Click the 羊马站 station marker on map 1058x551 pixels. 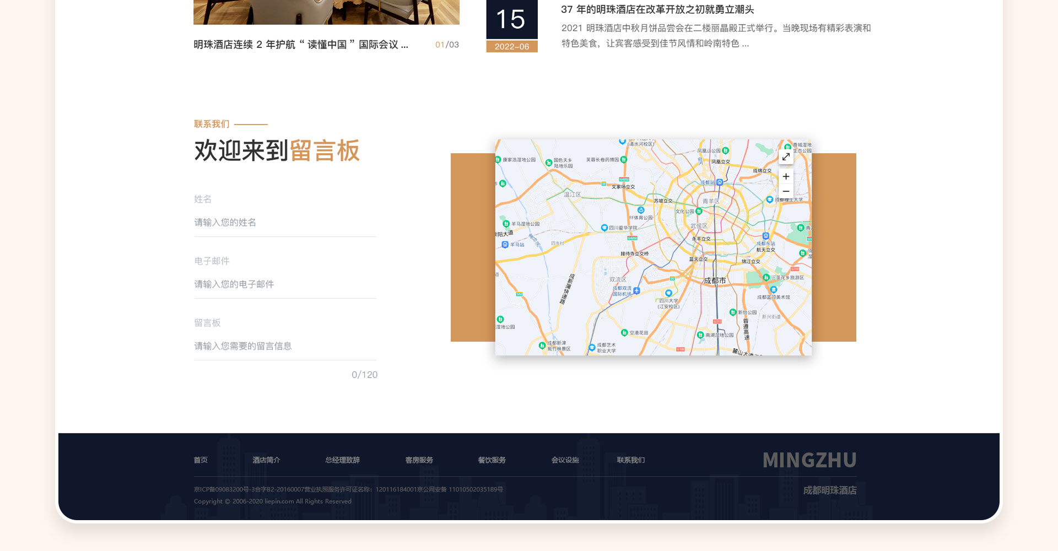pyautogui.click(x=505, y=245)
